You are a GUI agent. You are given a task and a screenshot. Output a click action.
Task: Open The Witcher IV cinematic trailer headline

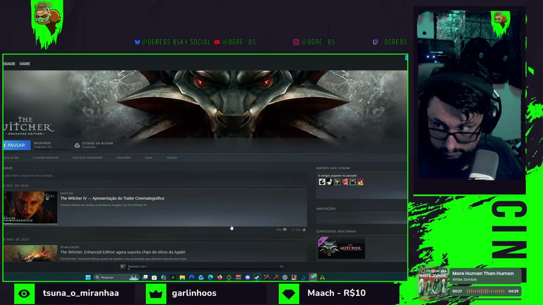[112, 198]
